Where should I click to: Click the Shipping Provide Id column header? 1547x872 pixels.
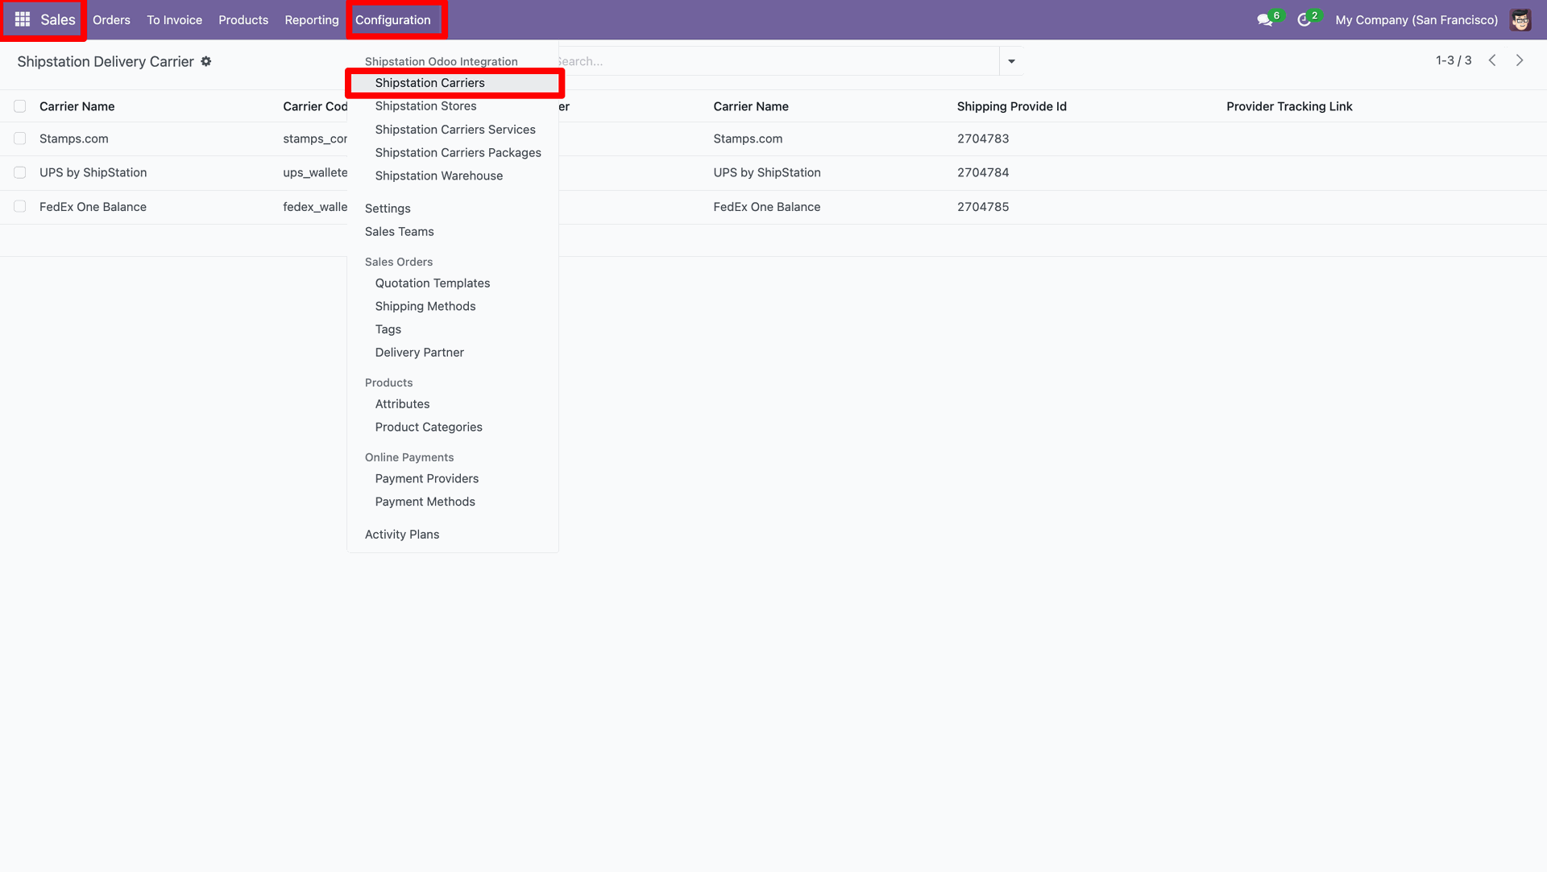coord(1011,106)
